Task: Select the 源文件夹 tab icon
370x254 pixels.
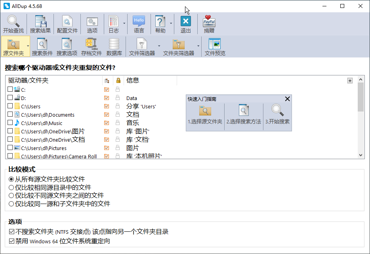Action: tap(13, 44)
